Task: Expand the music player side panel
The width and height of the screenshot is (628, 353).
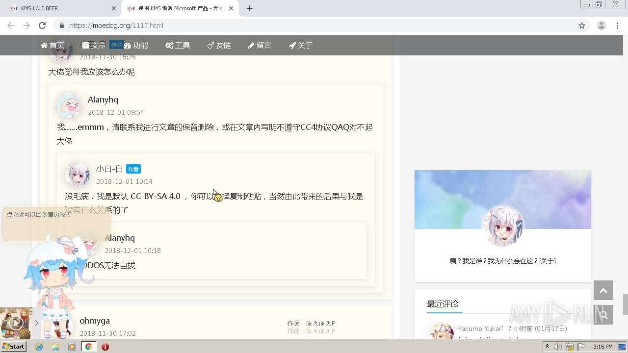Action: pyautogui.click(x=36, y=323)
